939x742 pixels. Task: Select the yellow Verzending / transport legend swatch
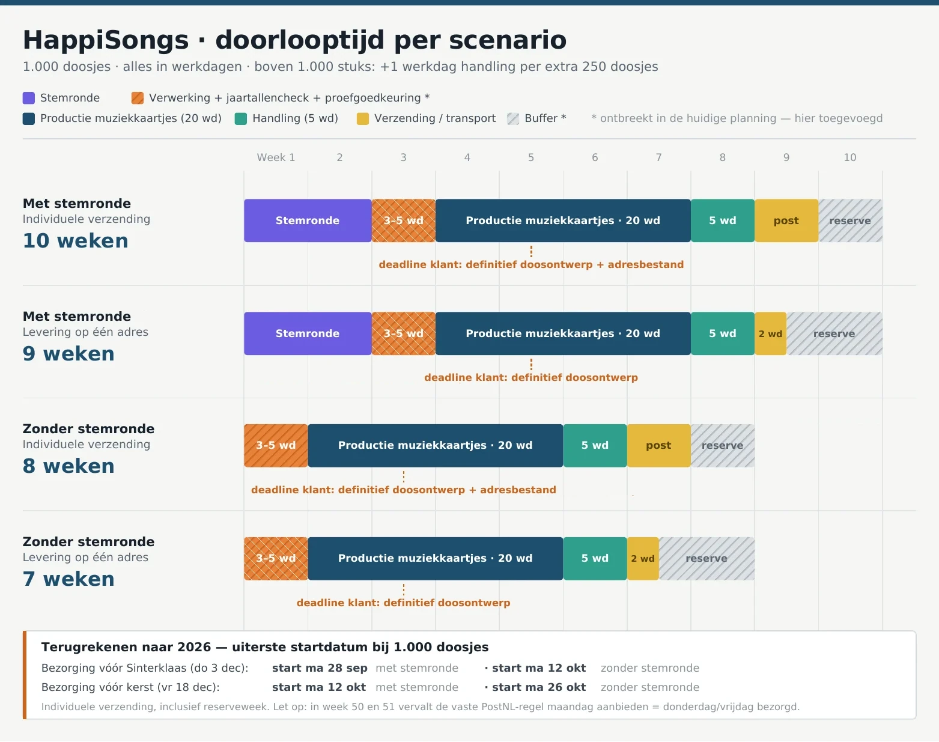[x=363, y=118]
